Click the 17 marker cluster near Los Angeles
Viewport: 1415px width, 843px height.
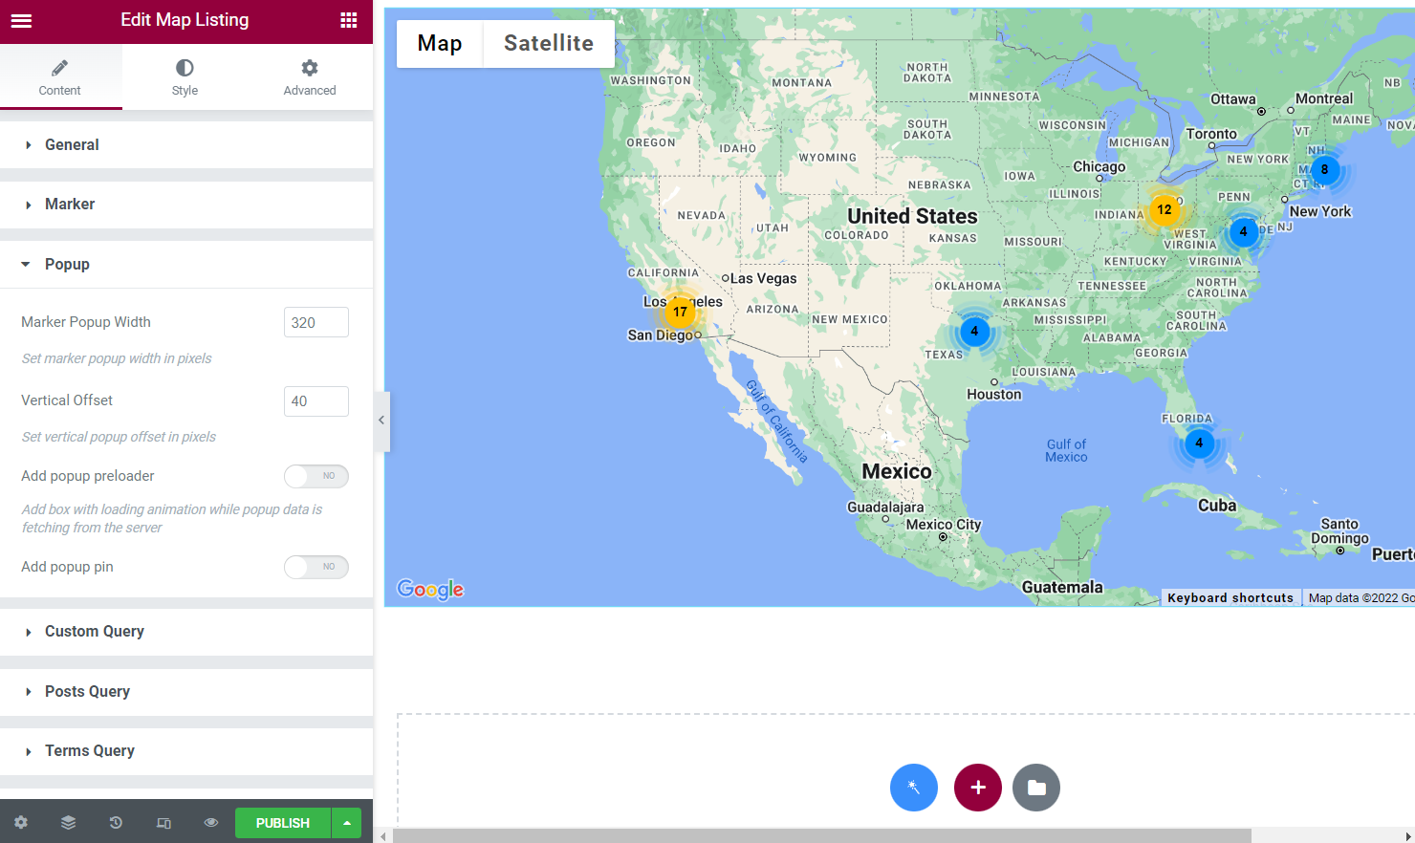click(680, 312)
